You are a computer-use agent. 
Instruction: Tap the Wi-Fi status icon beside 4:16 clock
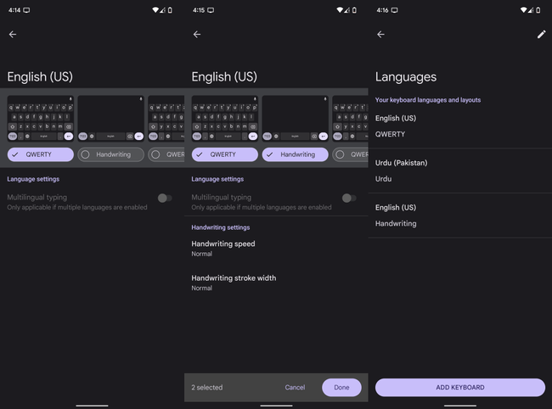(523, 10)
